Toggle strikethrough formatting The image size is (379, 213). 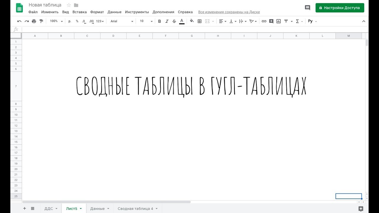[x=174, y=21]
